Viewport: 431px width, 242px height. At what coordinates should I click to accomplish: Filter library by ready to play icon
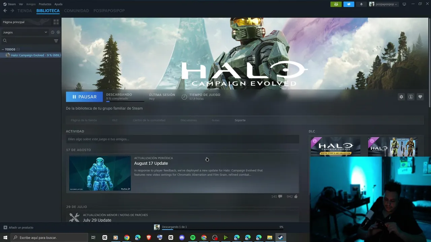[58, 32]
